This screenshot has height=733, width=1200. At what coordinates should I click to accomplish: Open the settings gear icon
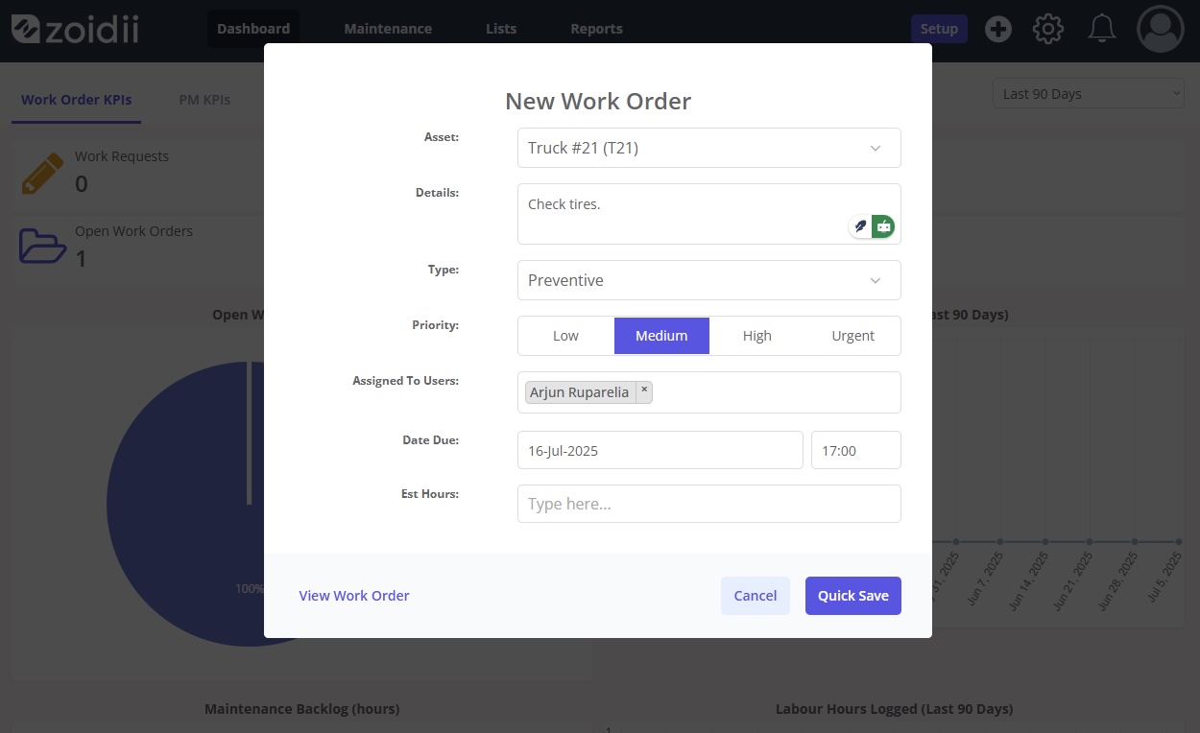tap(1047, 29)
